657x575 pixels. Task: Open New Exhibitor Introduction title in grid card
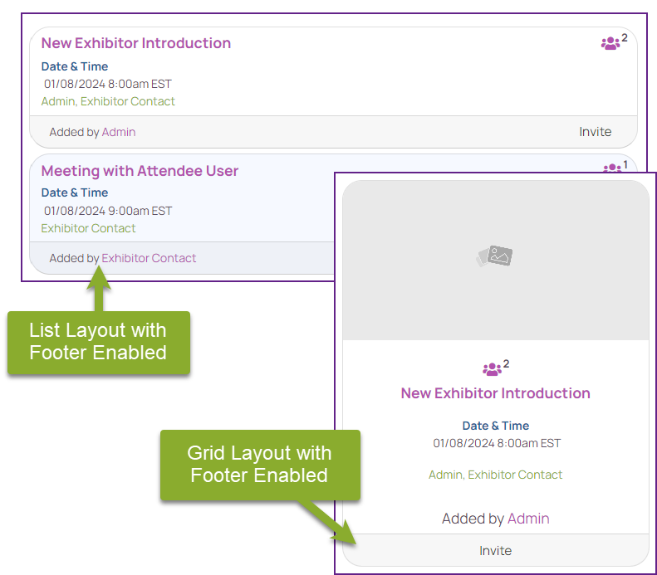pyautogui.click(x=495, y=393)
